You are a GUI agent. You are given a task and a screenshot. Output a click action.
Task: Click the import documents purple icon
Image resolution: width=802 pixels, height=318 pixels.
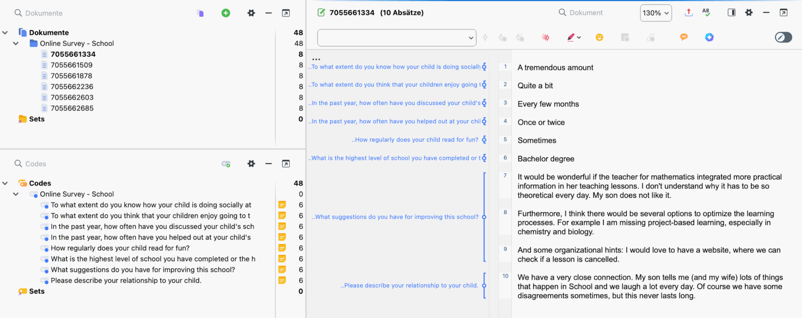click(x=200, y=13)
